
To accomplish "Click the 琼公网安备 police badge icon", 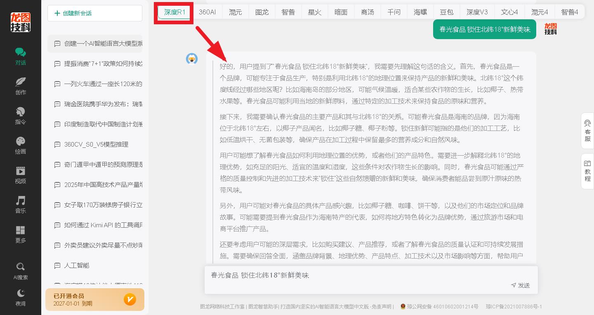I will click(x=403, y=307).
